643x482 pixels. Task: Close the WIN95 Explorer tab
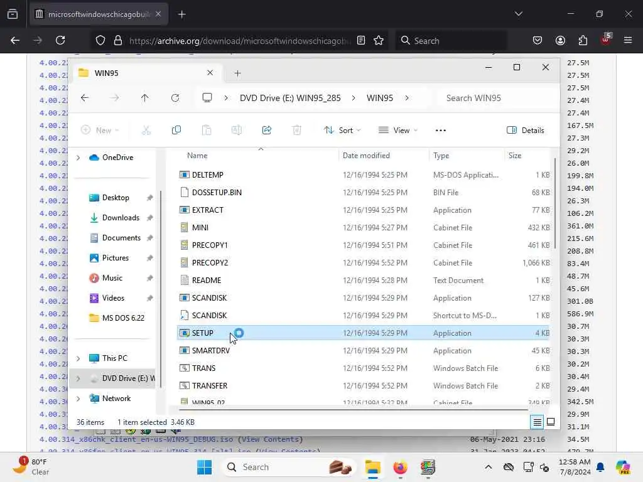[210, 73]
